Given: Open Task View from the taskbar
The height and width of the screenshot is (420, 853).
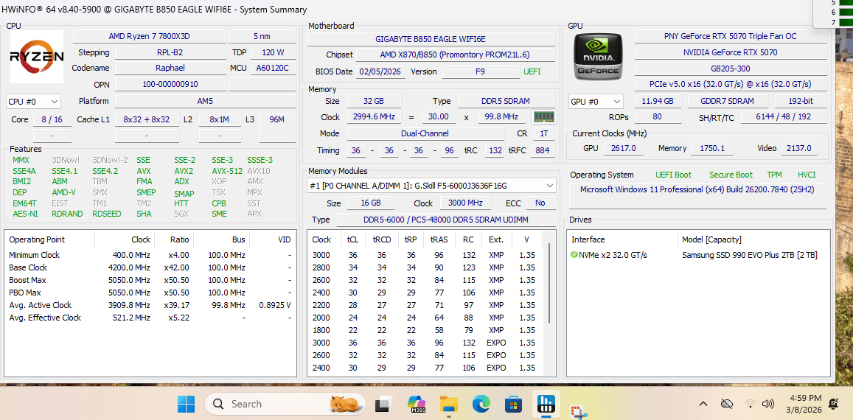Looking at the screenshot, I should click(x=384, y=404).
